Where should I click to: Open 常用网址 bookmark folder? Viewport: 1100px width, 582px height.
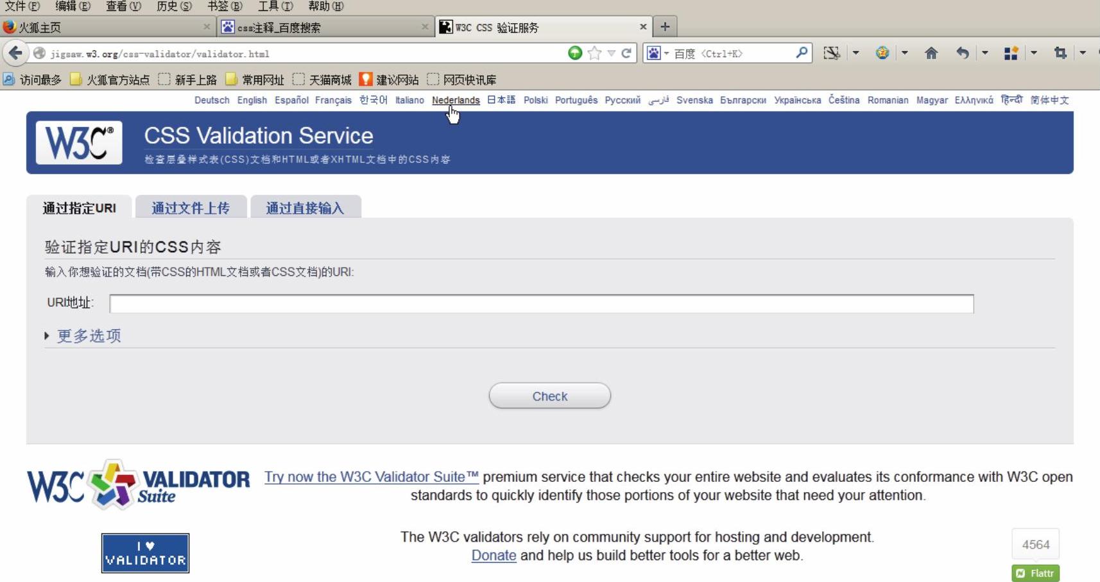(x=255, y=80)
